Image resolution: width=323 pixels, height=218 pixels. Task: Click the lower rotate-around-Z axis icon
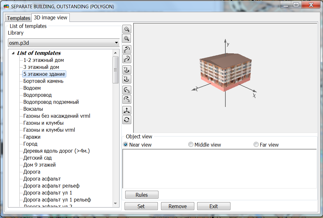(127, 59)
